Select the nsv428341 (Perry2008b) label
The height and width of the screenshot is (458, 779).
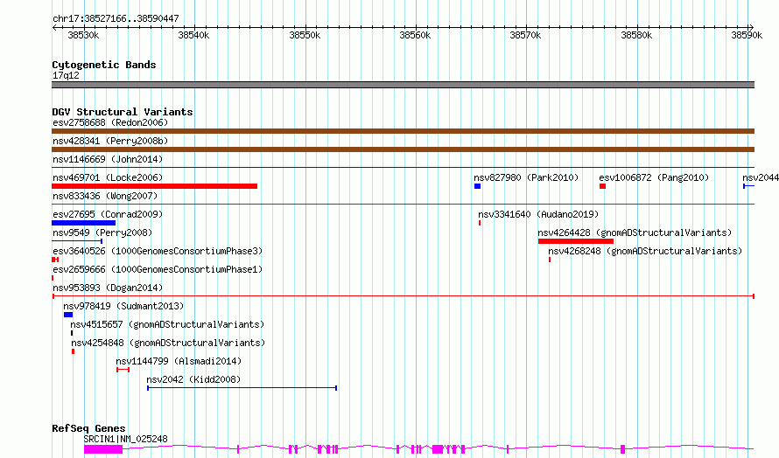[x=110, y=141]
